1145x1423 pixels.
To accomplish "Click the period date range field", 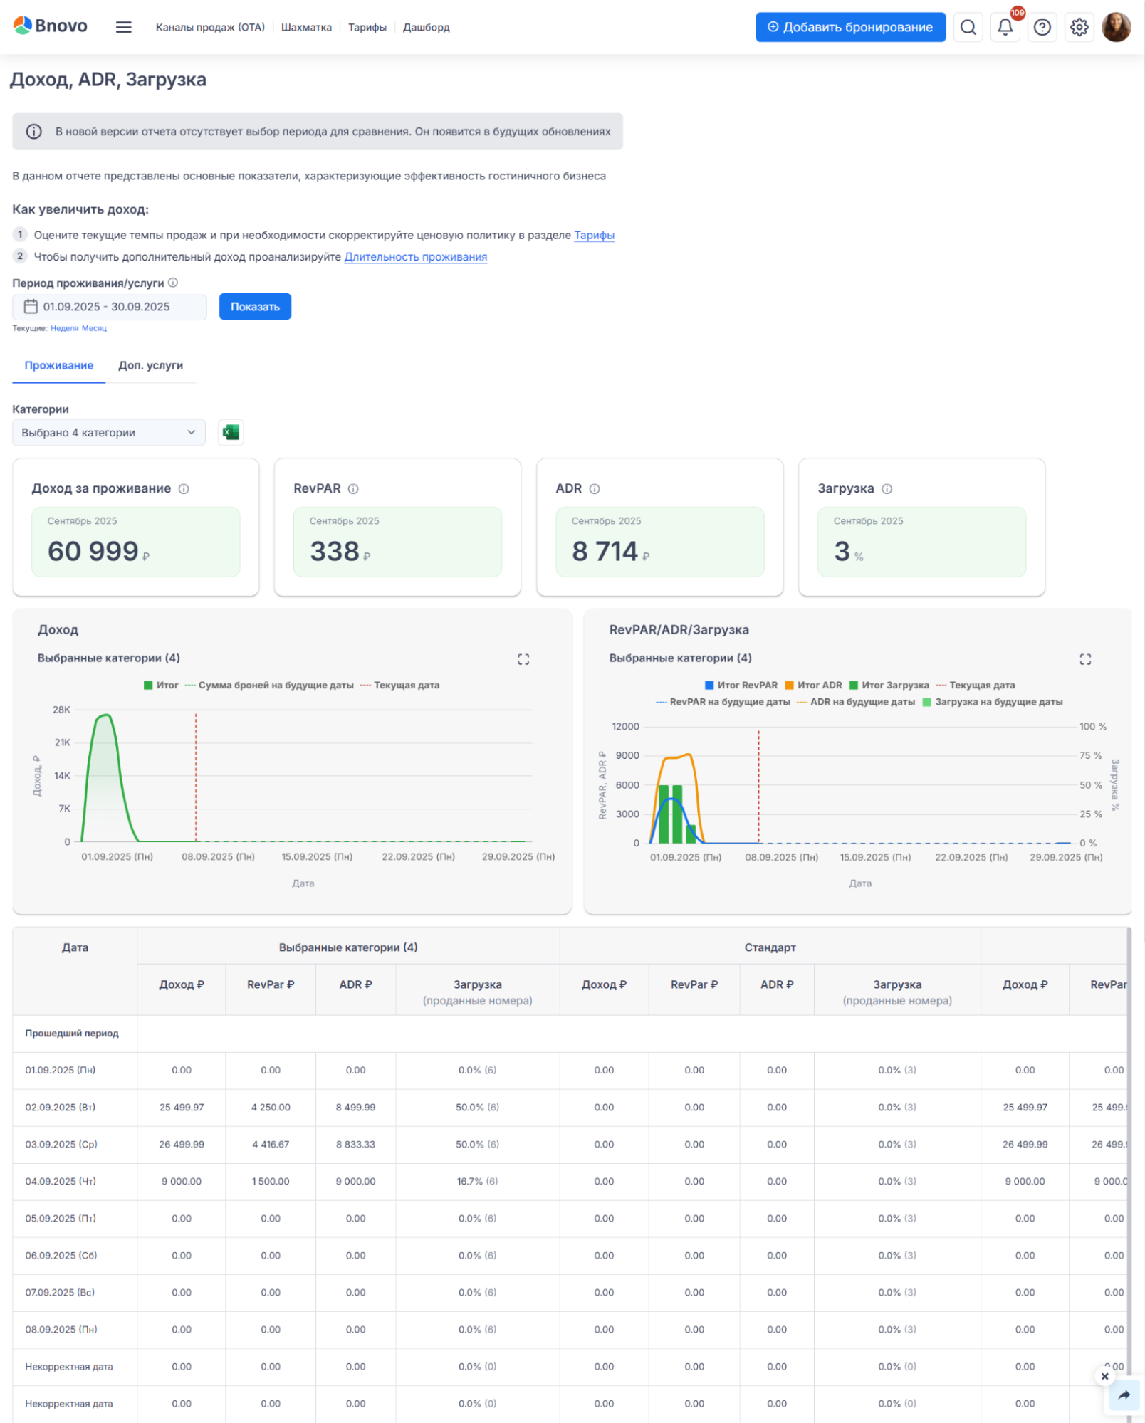I will click(110, 307).
